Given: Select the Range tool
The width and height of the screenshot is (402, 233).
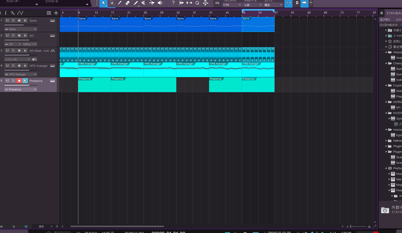Looking at the screenshot, I should pyautogui.click(x=112, y=3).
